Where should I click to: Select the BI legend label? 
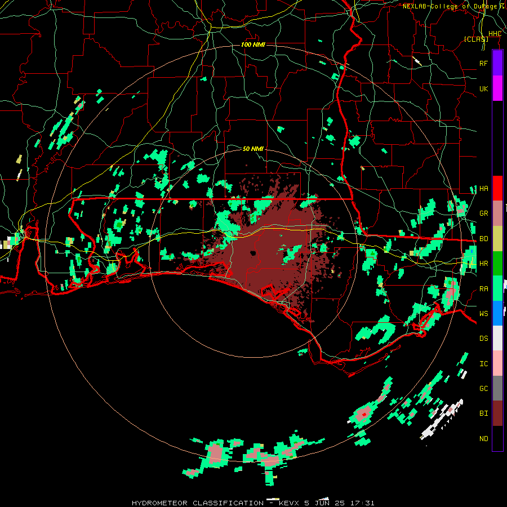pos(483,413)
